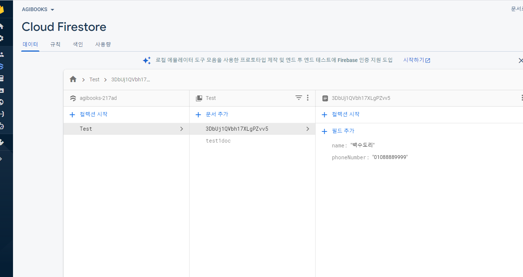The width and height of the screenshot is (523, 277).
Task: Open project settings gear icon
Action: [x=1, y=38]
